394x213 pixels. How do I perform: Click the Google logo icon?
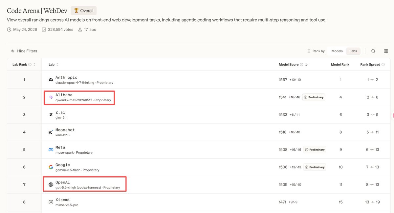click(x=51, y=167)
